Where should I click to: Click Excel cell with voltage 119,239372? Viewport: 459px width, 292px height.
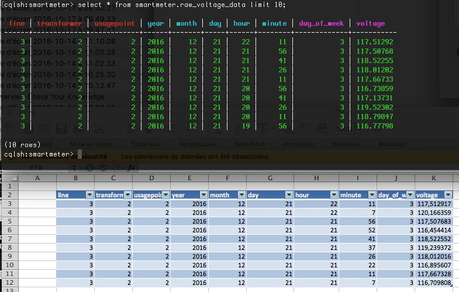pos(434,248)
